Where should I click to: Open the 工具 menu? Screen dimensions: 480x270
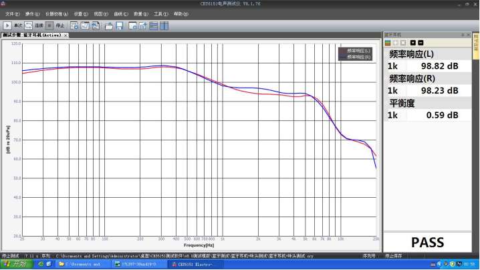tap(160, 13)
